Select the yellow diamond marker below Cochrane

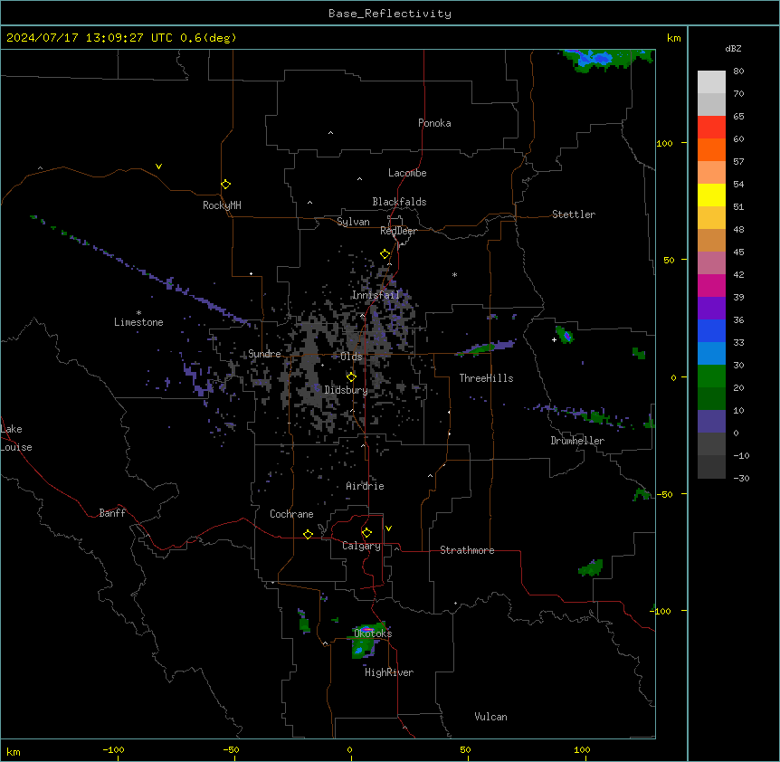(308, 534)
